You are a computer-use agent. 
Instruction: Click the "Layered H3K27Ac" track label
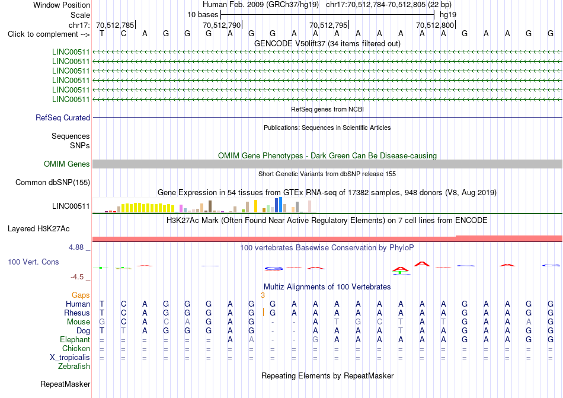click(39, 229)
